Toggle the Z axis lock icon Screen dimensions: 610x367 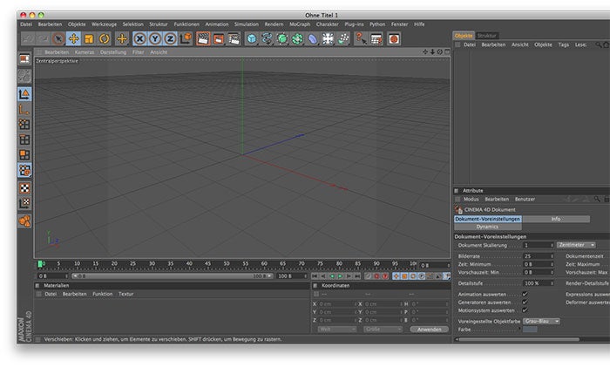coord(169,38)
